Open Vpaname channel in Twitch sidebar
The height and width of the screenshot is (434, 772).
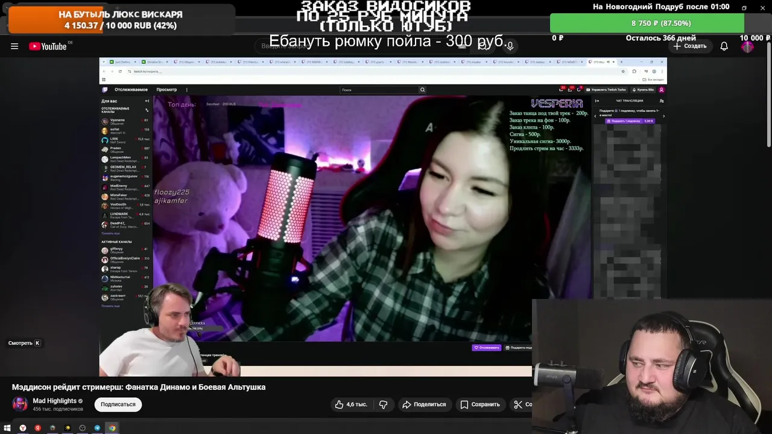125,121
